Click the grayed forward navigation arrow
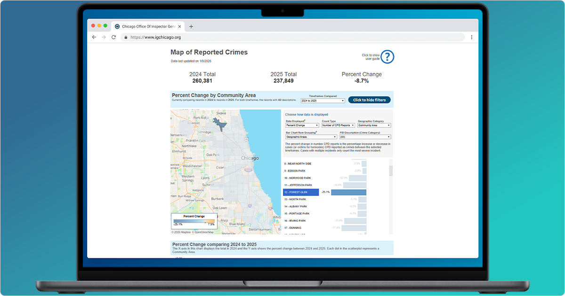The image size is (565, 296). tap(104, 37)
